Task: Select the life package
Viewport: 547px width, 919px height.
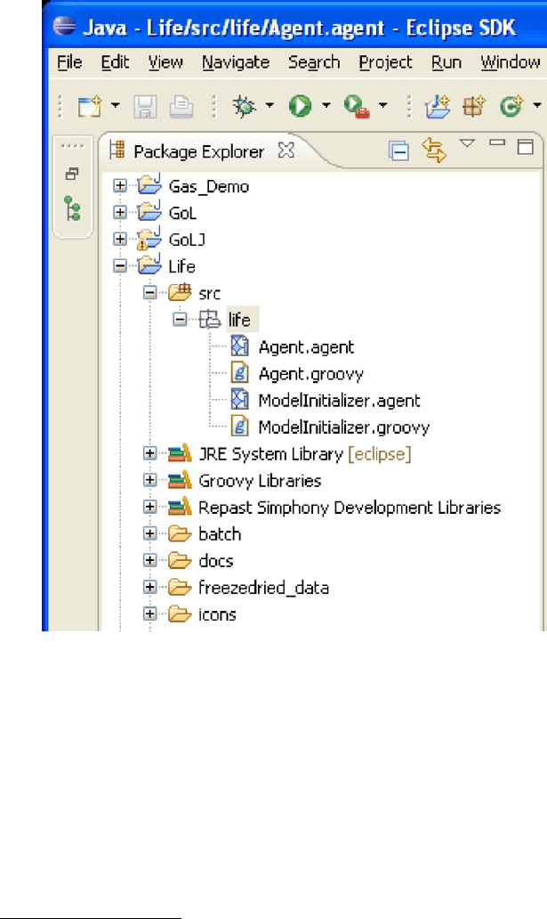Action: [x=239, y=320]
